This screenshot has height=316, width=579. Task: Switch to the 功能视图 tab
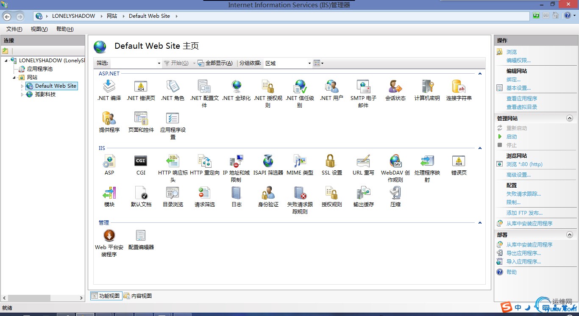point(106,296)
